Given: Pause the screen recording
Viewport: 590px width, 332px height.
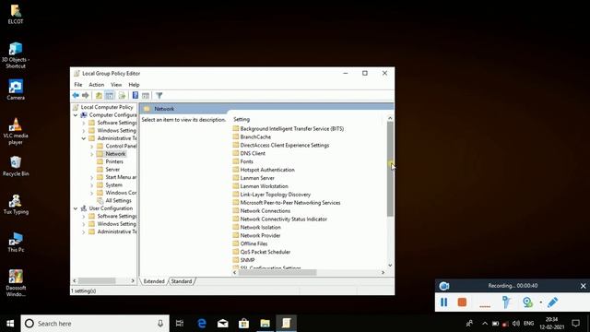Looking at the screenshot, I should [444, 302].
